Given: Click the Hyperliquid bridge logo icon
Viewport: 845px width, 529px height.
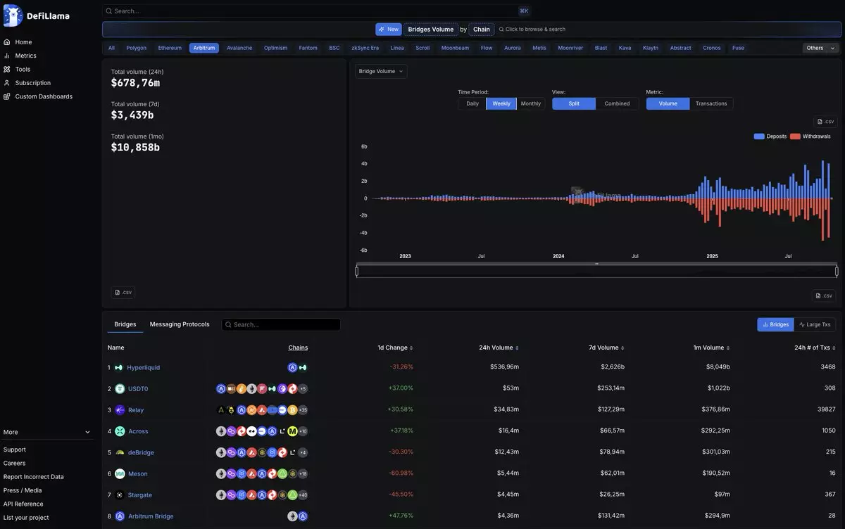Looking at the screenshot, I should pyautogui.click(x=119, y=367).
